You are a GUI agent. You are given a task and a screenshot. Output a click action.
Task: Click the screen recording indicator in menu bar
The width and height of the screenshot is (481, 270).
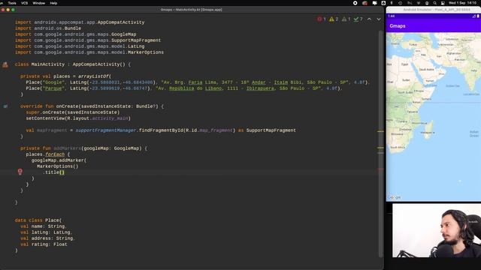(x=355, y=3)
